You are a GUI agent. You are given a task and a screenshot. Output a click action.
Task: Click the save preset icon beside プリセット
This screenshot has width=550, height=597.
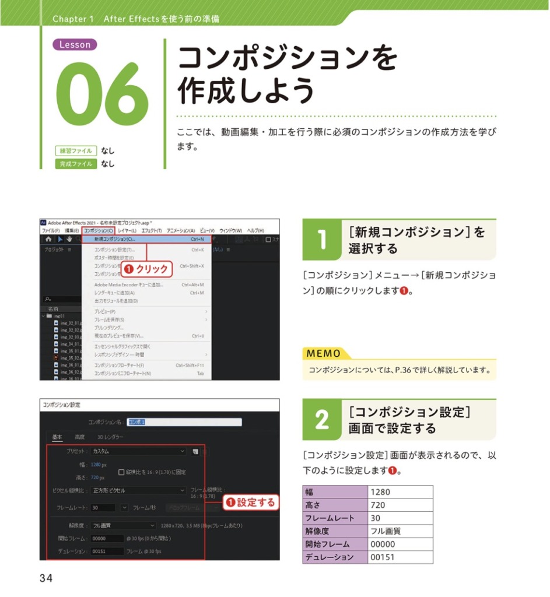click(x=195, y=452)
